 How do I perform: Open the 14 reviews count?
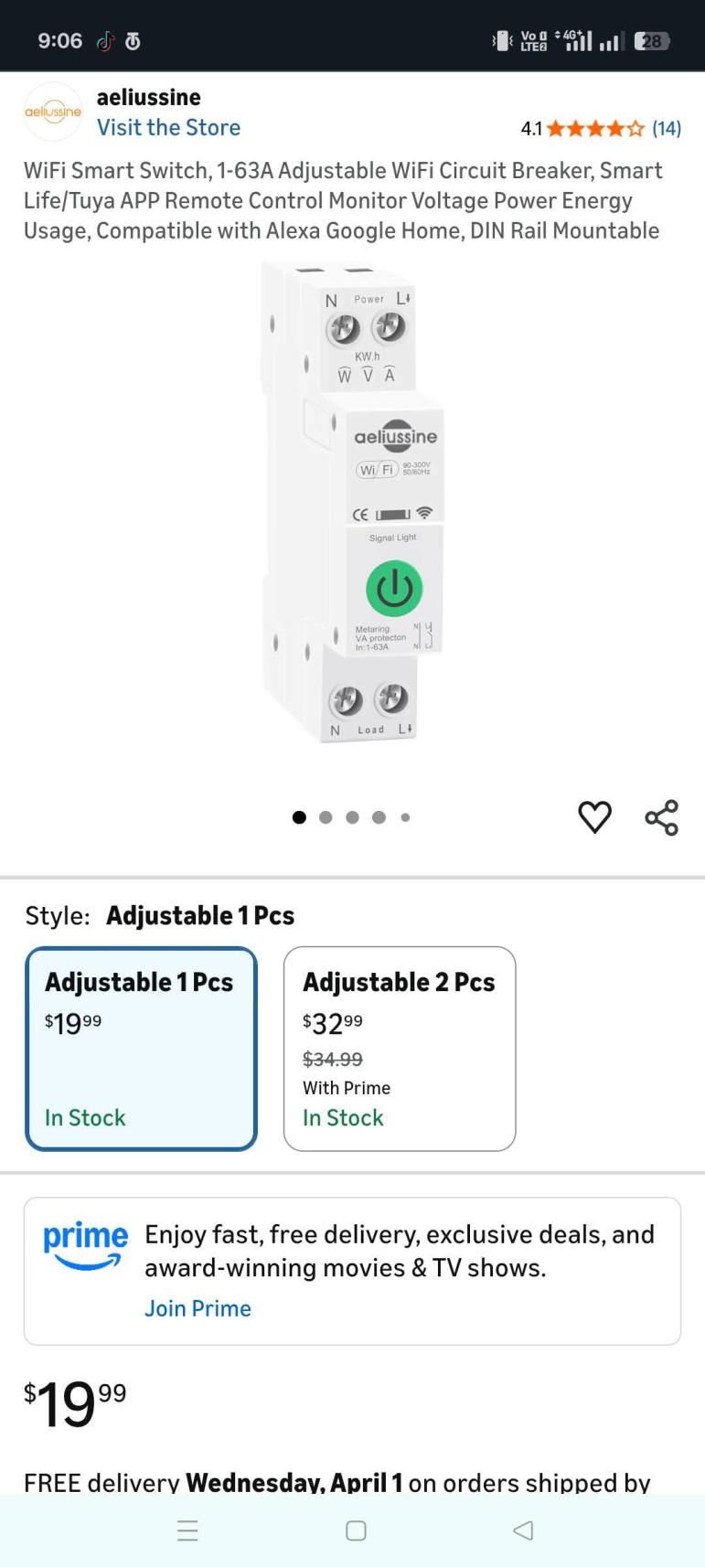coord(667,129)
